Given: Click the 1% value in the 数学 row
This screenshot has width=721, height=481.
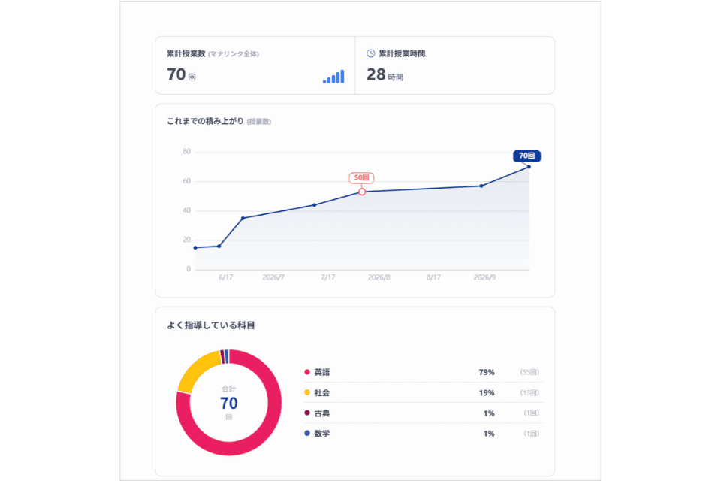Looking at the screenshot, I should coord(489,434).
